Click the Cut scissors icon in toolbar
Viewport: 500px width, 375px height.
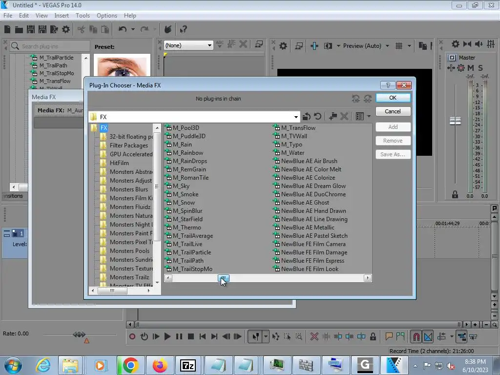coord(82,30)
